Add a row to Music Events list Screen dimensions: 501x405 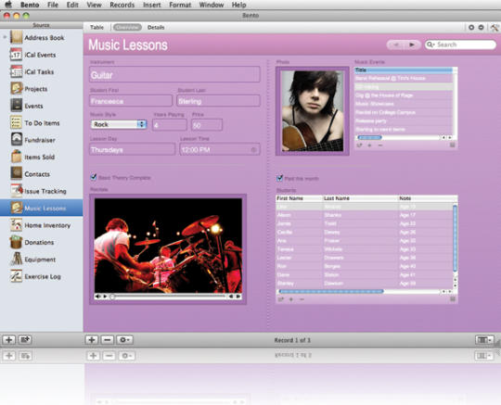click(x=369, y=146)
